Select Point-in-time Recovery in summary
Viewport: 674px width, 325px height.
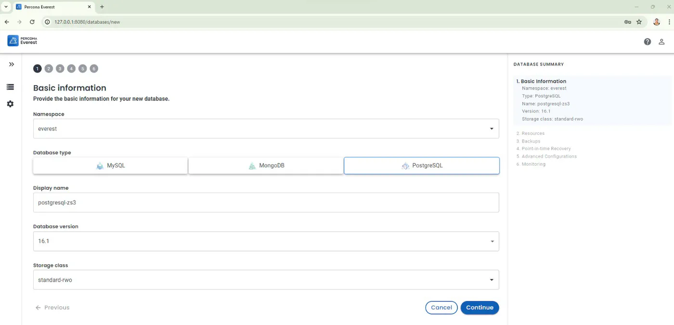point(544,149)
